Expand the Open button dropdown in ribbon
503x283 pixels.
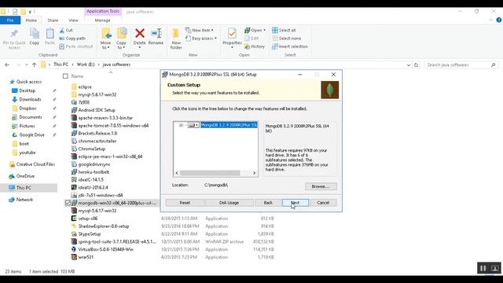265,30
